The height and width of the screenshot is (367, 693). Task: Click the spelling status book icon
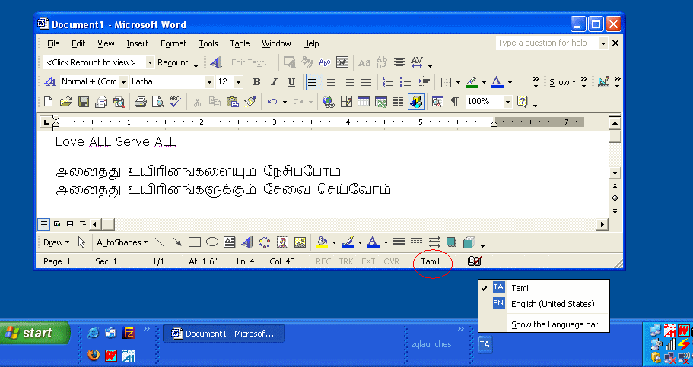[x=474, y=261]
